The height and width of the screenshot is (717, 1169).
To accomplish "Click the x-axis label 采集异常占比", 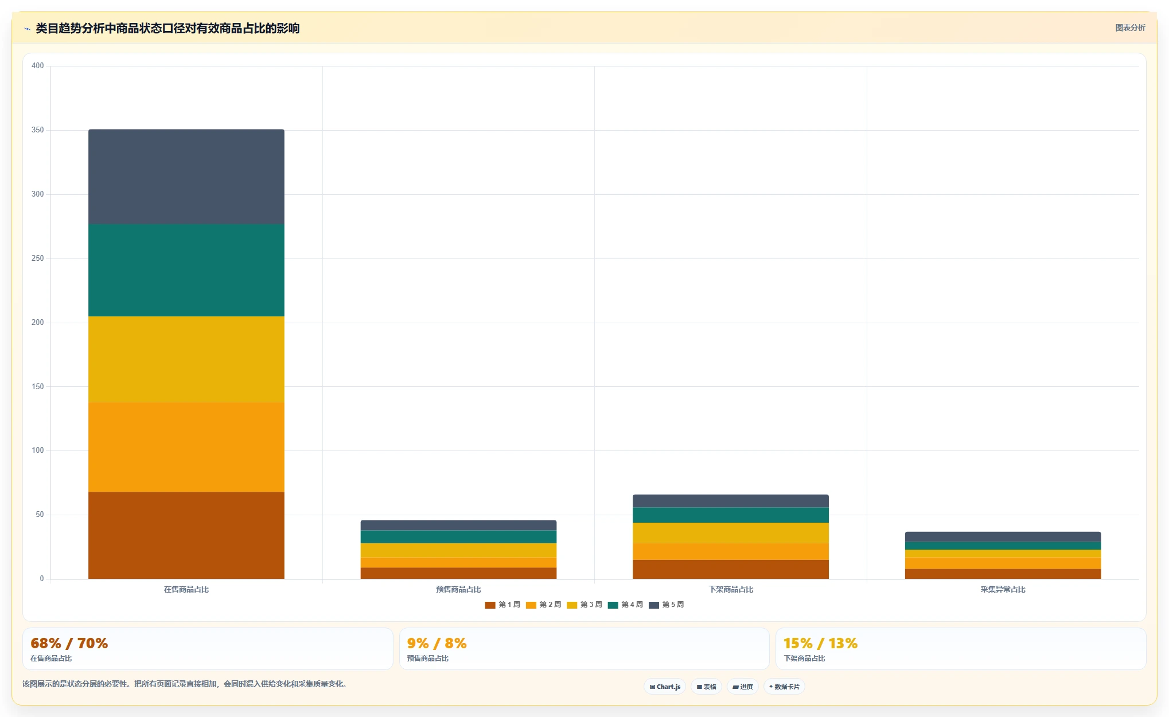I will point(1003,589).
